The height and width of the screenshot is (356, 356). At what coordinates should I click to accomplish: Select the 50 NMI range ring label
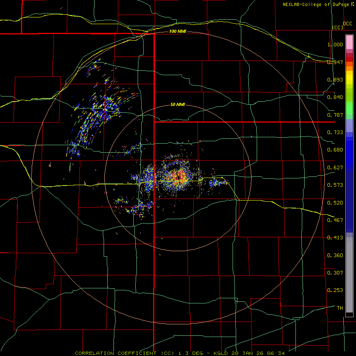tap(178, 105)
